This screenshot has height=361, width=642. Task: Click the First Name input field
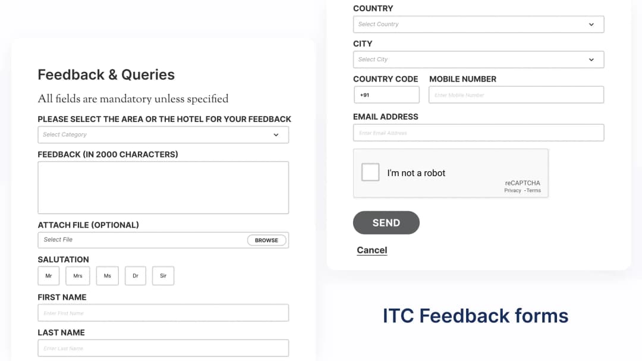[x=163, y=312]
